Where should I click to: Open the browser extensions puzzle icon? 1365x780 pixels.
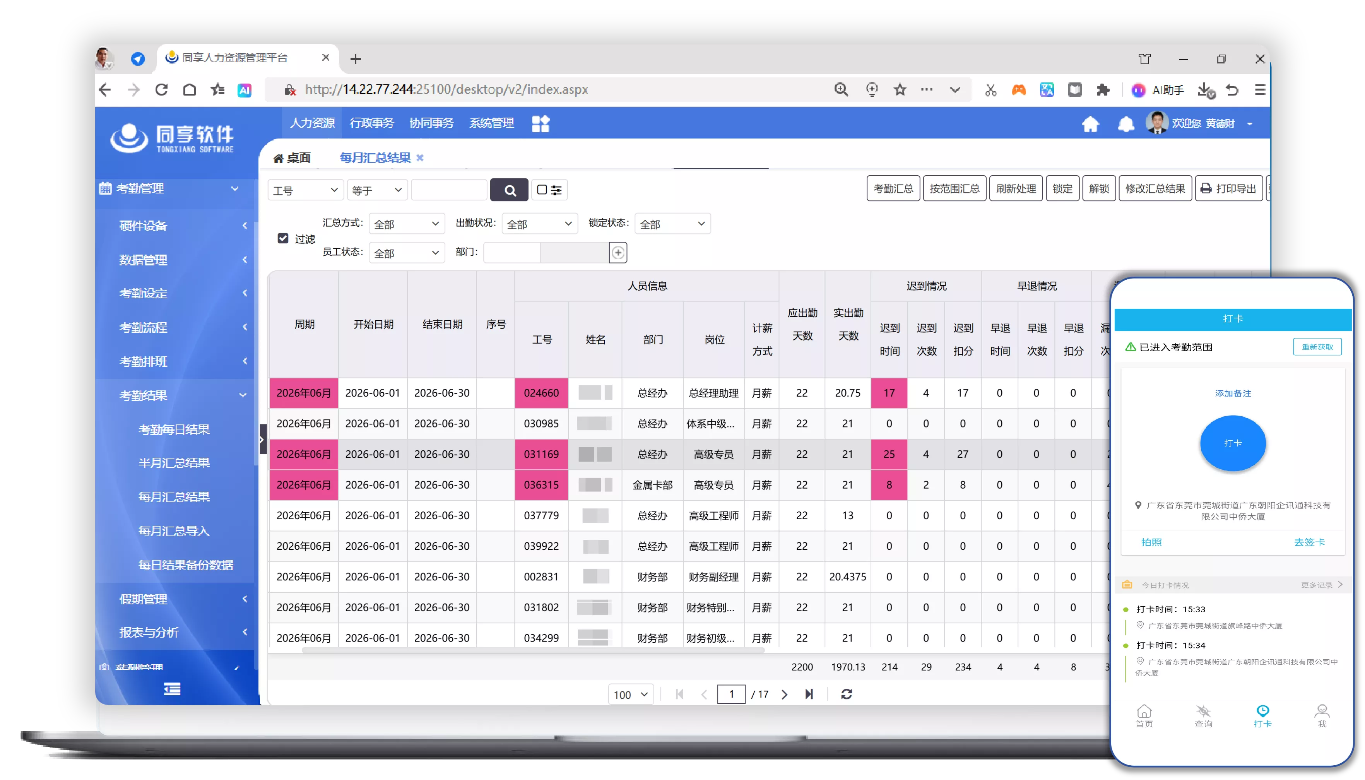[x=1103, y=89]
